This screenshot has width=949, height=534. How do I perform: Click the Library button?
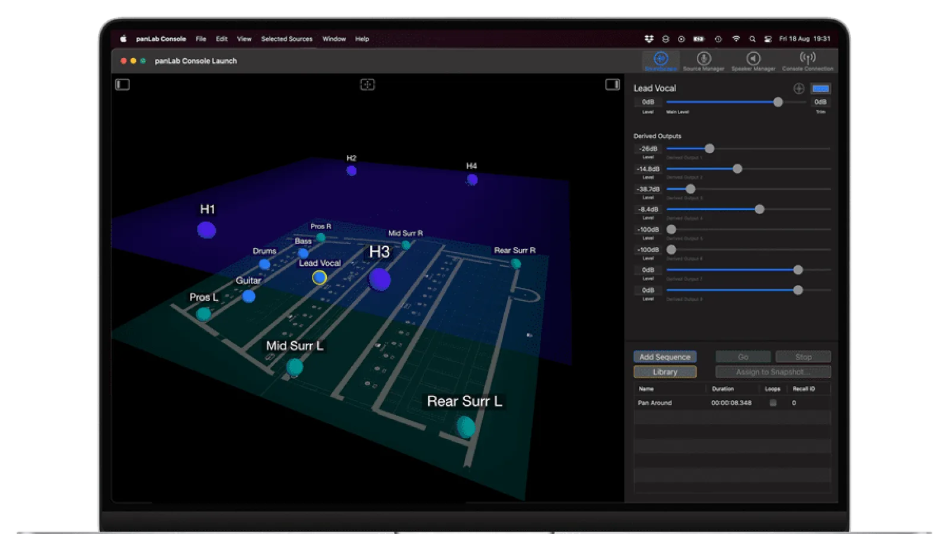point(665,372)
